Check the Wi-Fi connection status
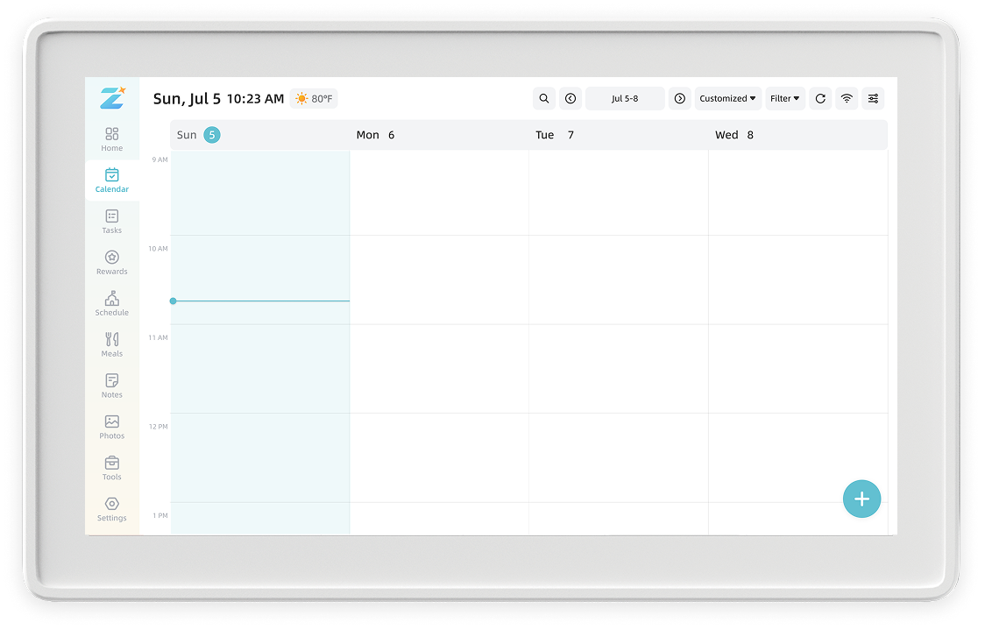The width and height of the screenshot is (985, 630). coord(847,99)
